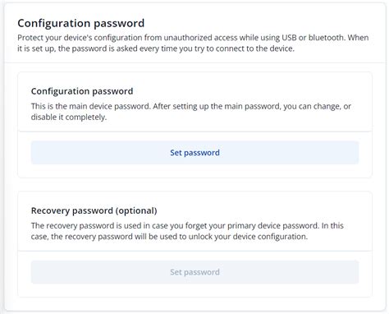Click the 'The recovery password is used' description
This screenshot has height=314, width=389.
[187, 225]
